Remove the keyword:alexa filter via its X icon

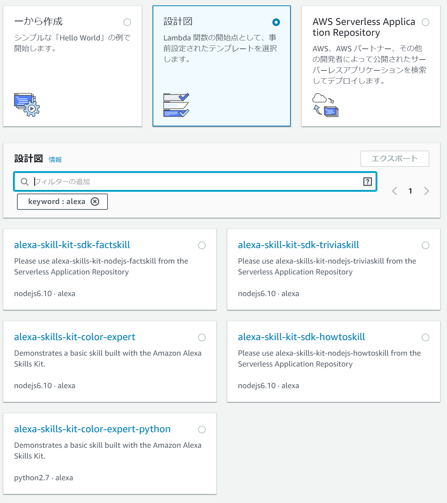pos(95,201)
